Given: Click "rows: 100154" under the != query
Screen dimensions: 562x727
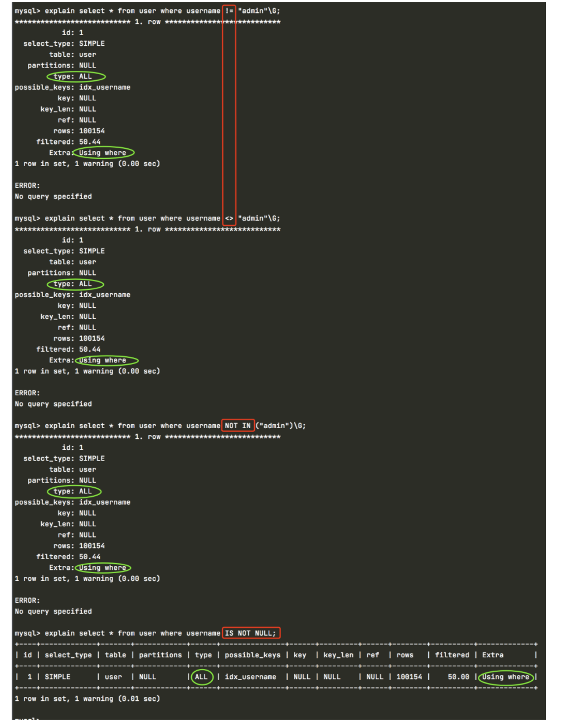Looking at the screenshot, I should pos(79,131).
